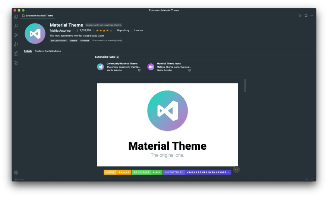Open the Manage gear in activity bar
The height and width of the screenshot is (197, 328).
tap(16, 172)
